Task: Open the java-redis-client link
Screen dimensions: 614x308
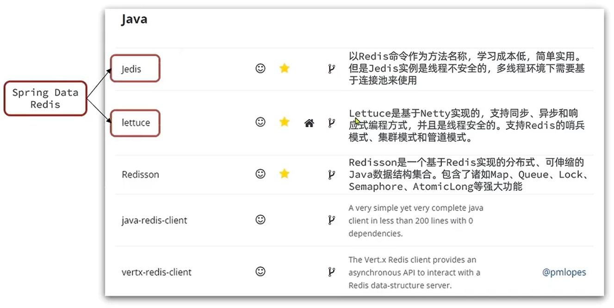Action: (155, 220)
